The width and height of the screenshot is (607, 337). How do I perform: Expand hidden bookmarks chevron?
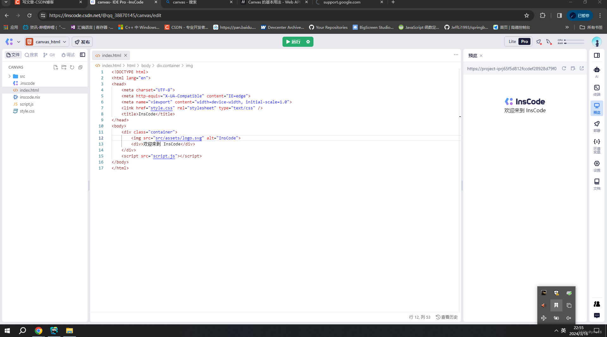pyautogui.click(x=567, y=27)
